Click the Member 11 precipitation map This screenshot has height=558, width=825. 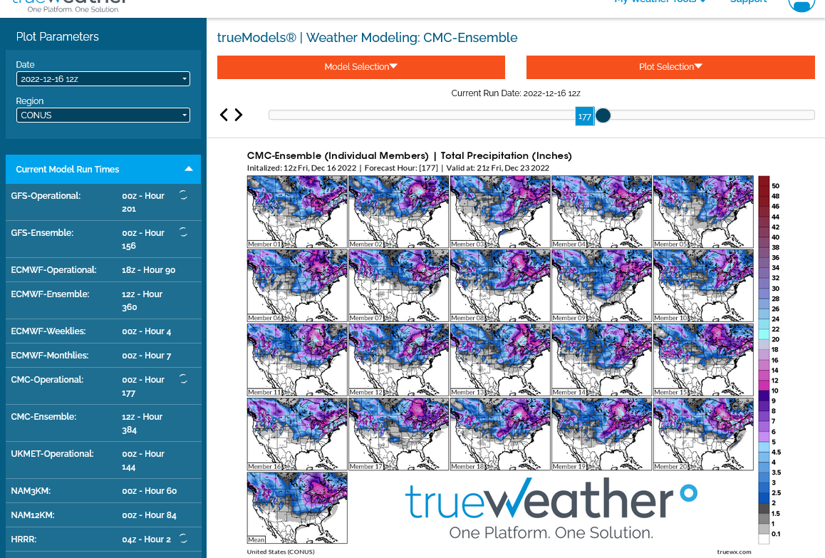297,360
